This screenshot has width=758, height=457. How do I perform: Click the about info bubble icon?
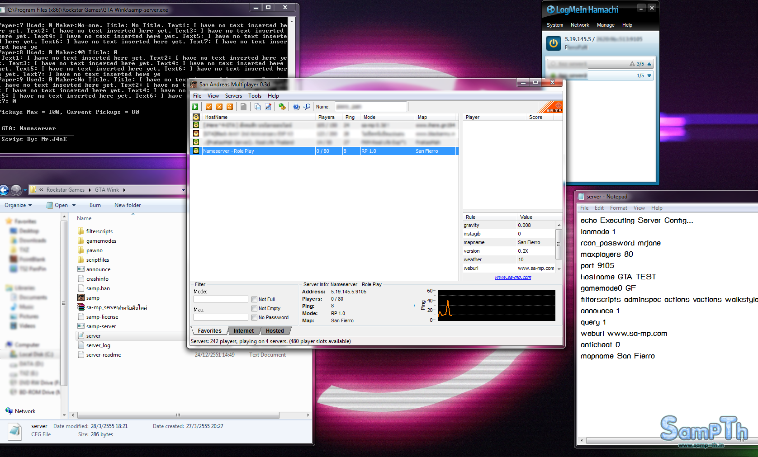(307, 107)
